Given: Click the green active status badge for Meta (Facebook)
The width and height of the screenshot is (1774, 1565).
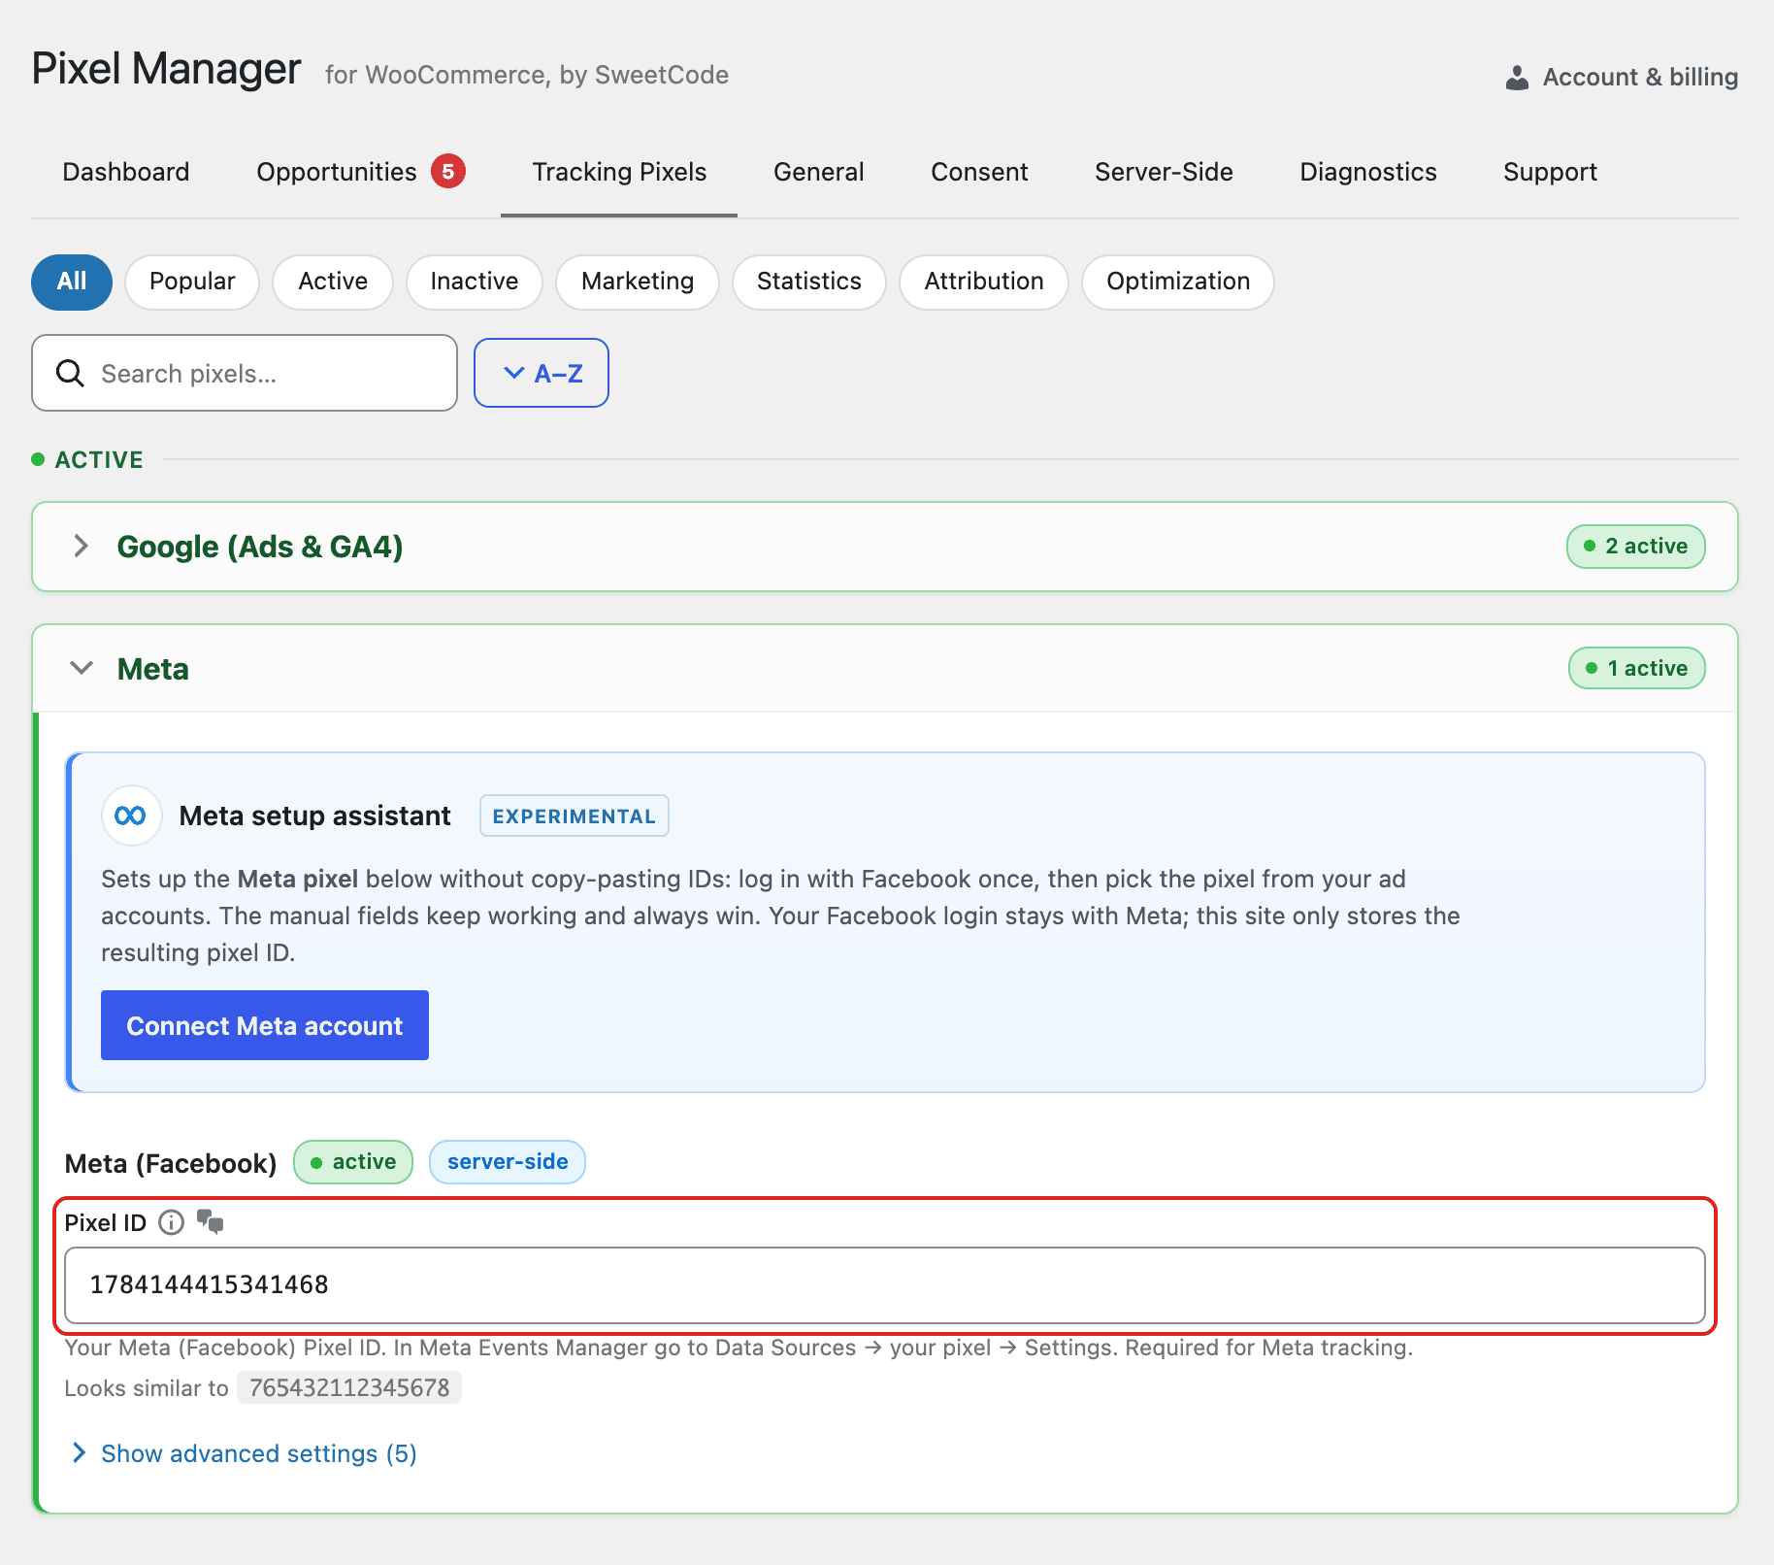Looking at the screenshot, I should click(353, 1162).
